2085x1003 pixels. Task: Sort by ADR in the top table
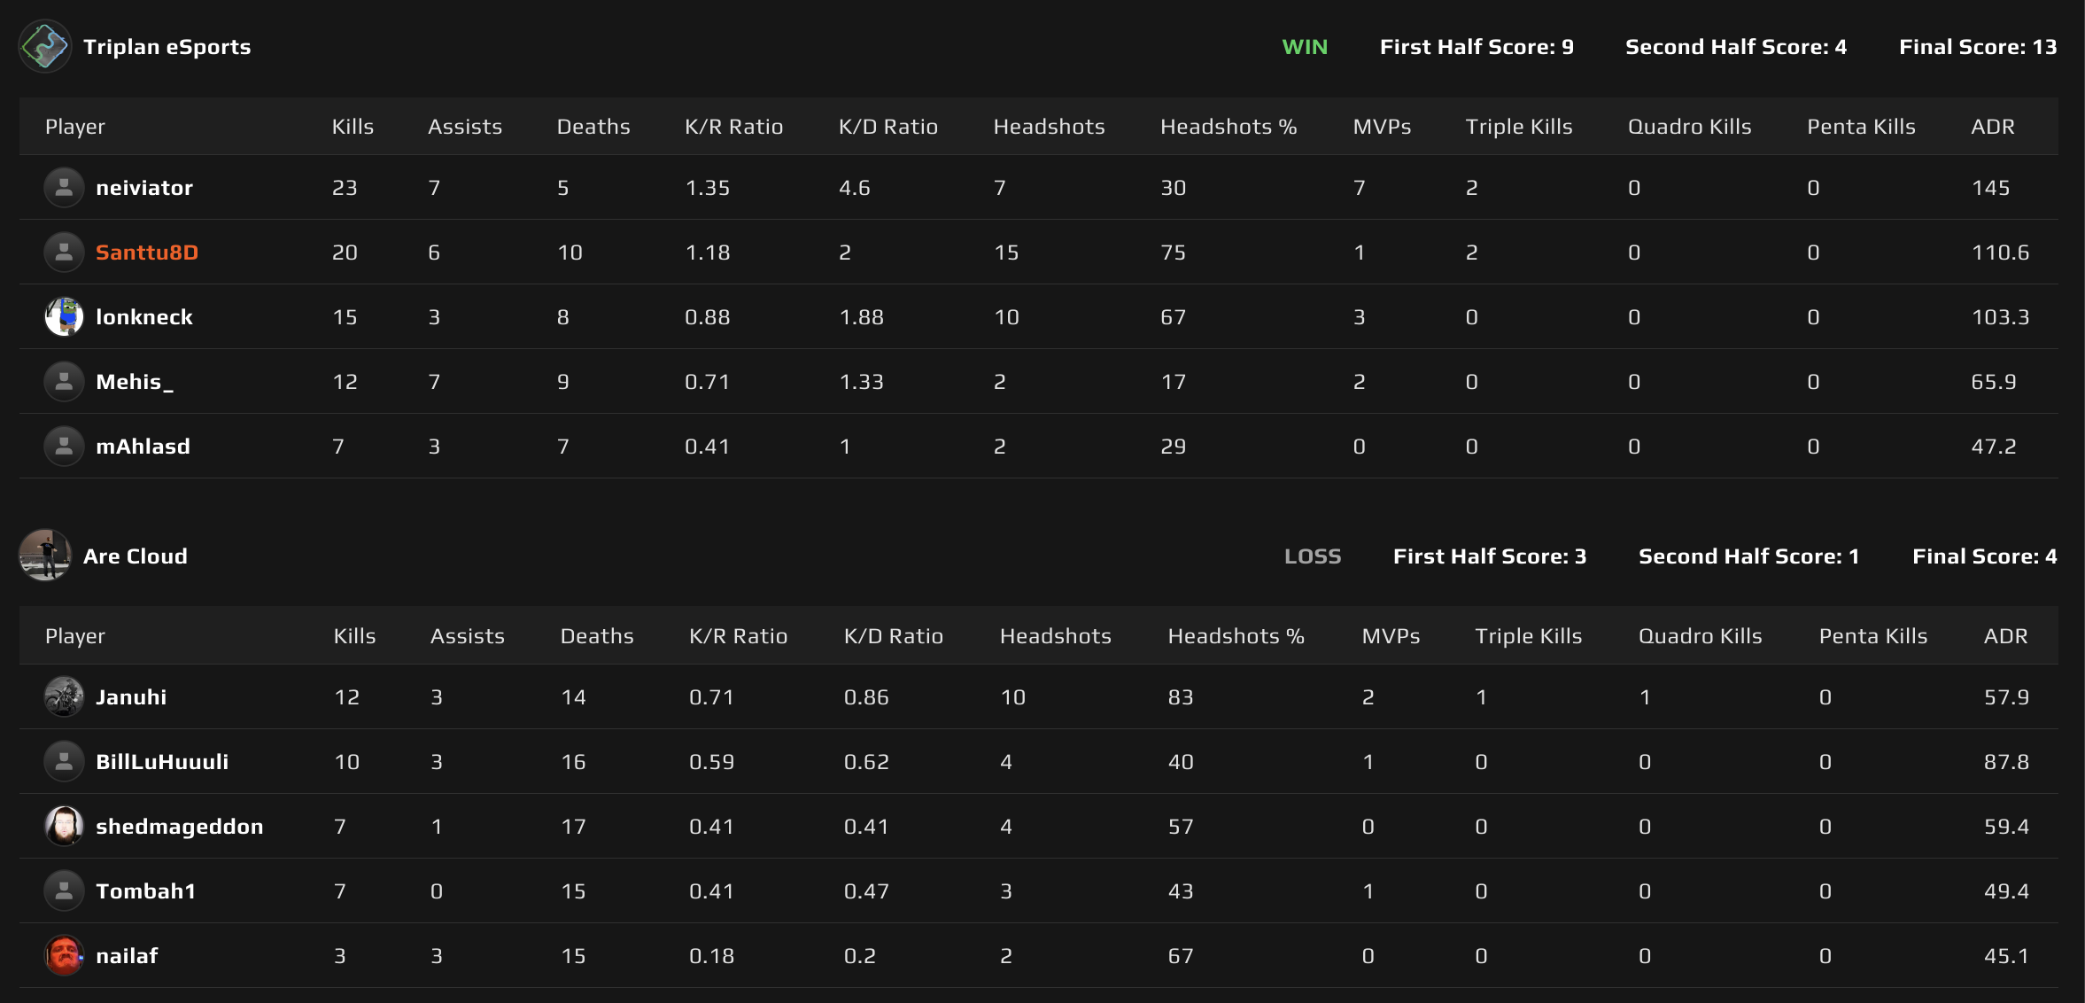[x=1992, y=126]
